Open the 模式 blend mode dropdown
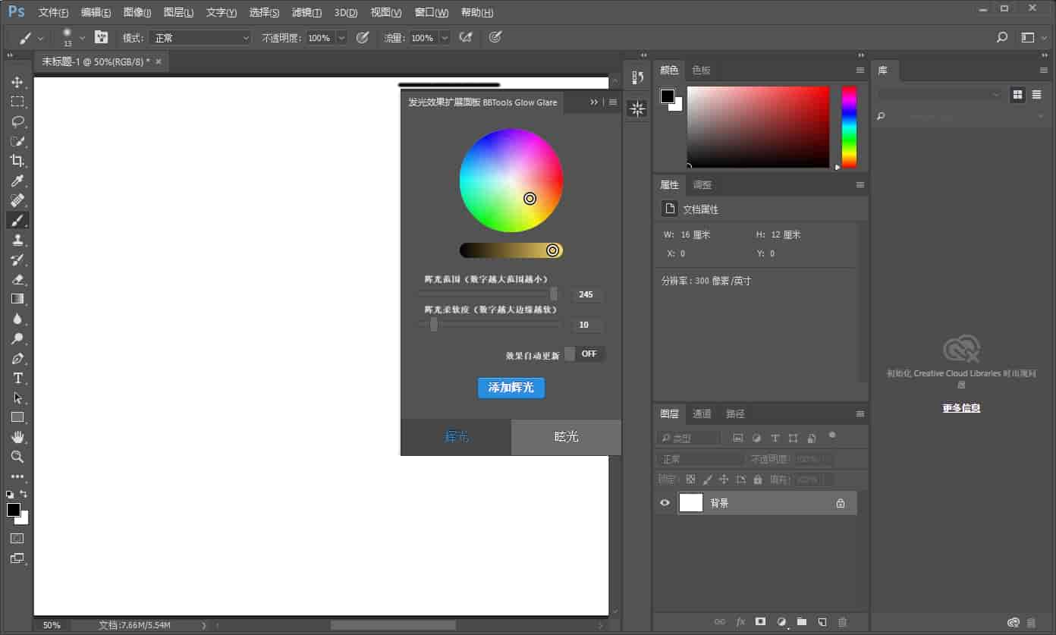1056x635 pixels. click(x=200, y=38)
